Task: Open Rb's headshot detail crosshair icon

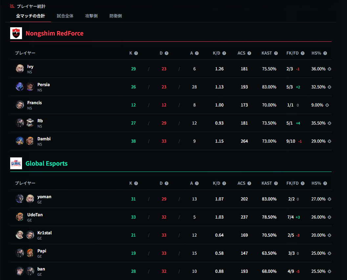Action: [329, 123]
